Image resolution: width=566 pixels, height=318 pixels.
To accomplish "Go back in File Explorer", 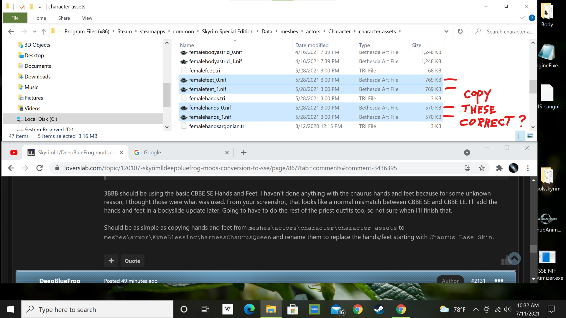I will click(x=11, y=32).
